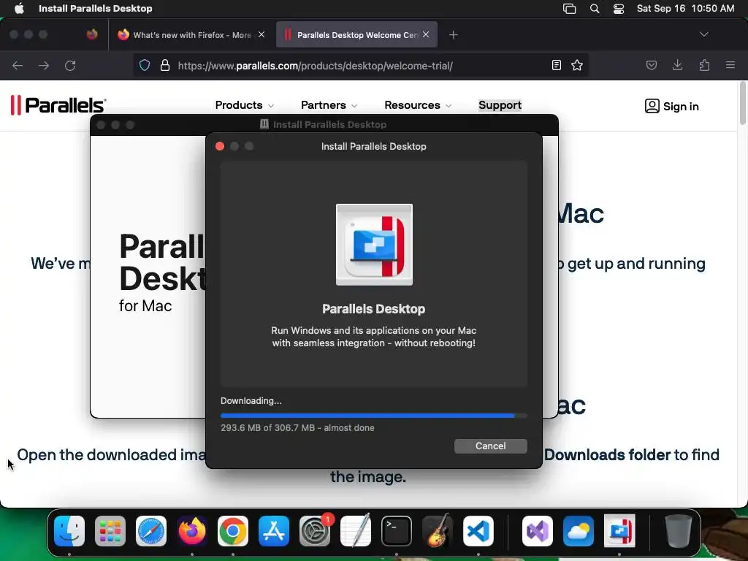Click Parallels installer icon in Dock

619,531
